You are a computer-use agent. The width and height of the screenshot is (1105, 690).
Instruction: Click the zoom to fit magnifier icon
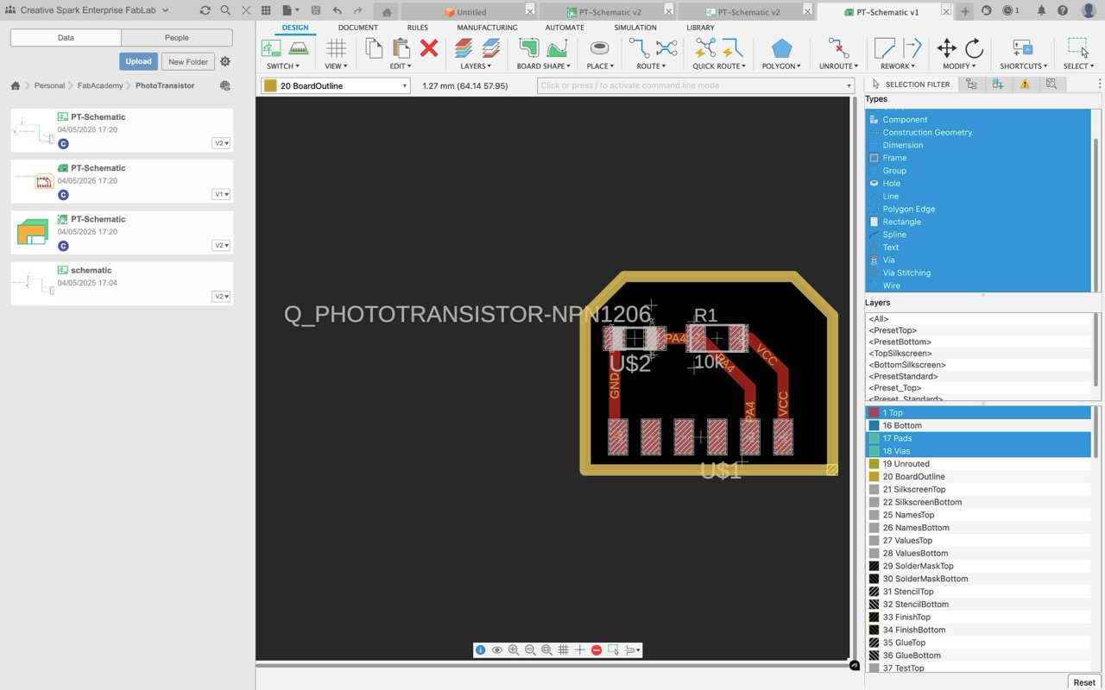546,650
